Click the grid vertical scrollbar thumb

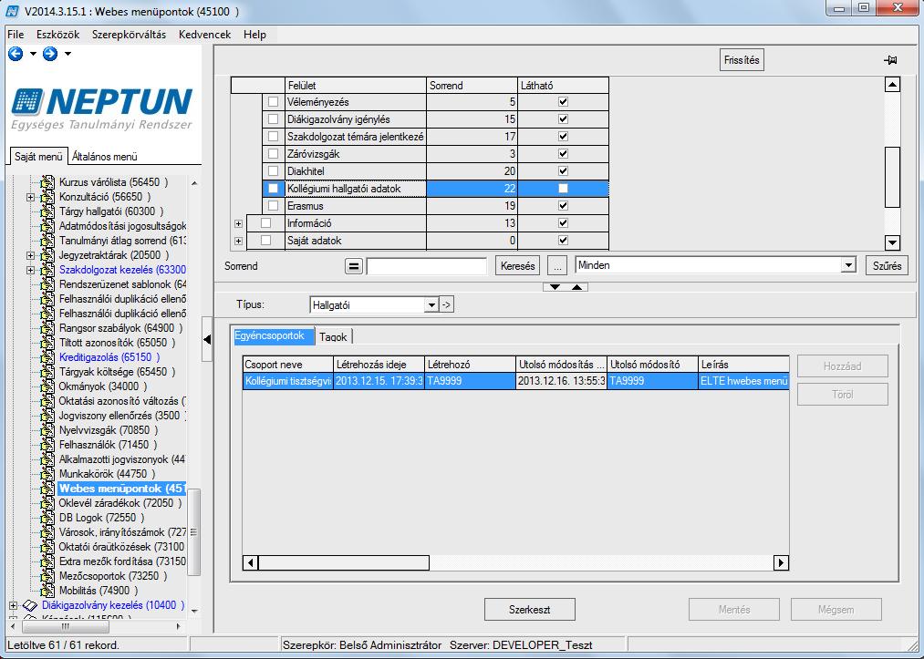coord(893,177)
